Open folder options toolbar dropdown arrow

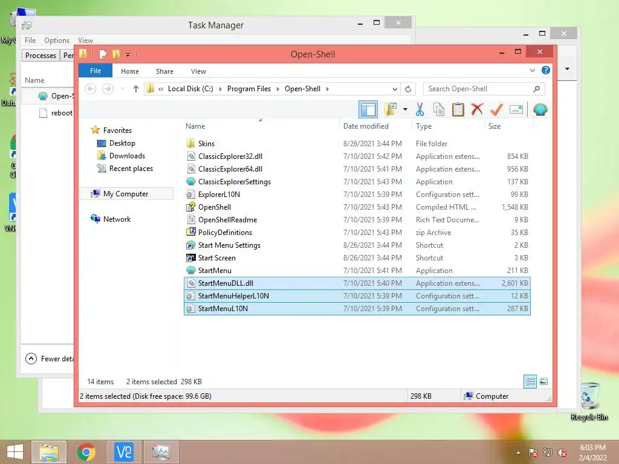[x=405, y=109]
